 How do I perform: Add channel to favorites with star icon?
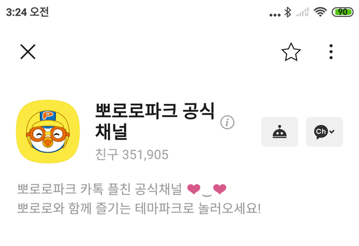[x=291, y=52]
